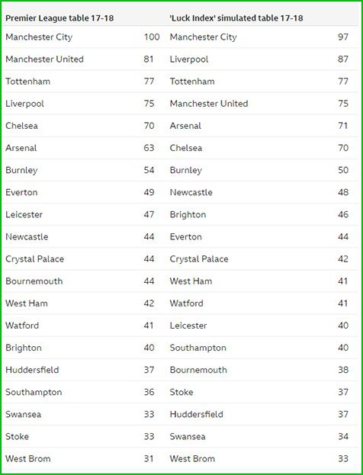Viewport: 363px width, 475px height.
Task: Select Tottenham in the left table
Action: [28, 82]
